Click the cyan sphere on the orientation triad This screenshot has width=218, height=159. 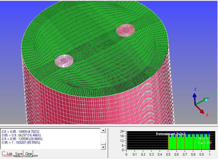206,100
